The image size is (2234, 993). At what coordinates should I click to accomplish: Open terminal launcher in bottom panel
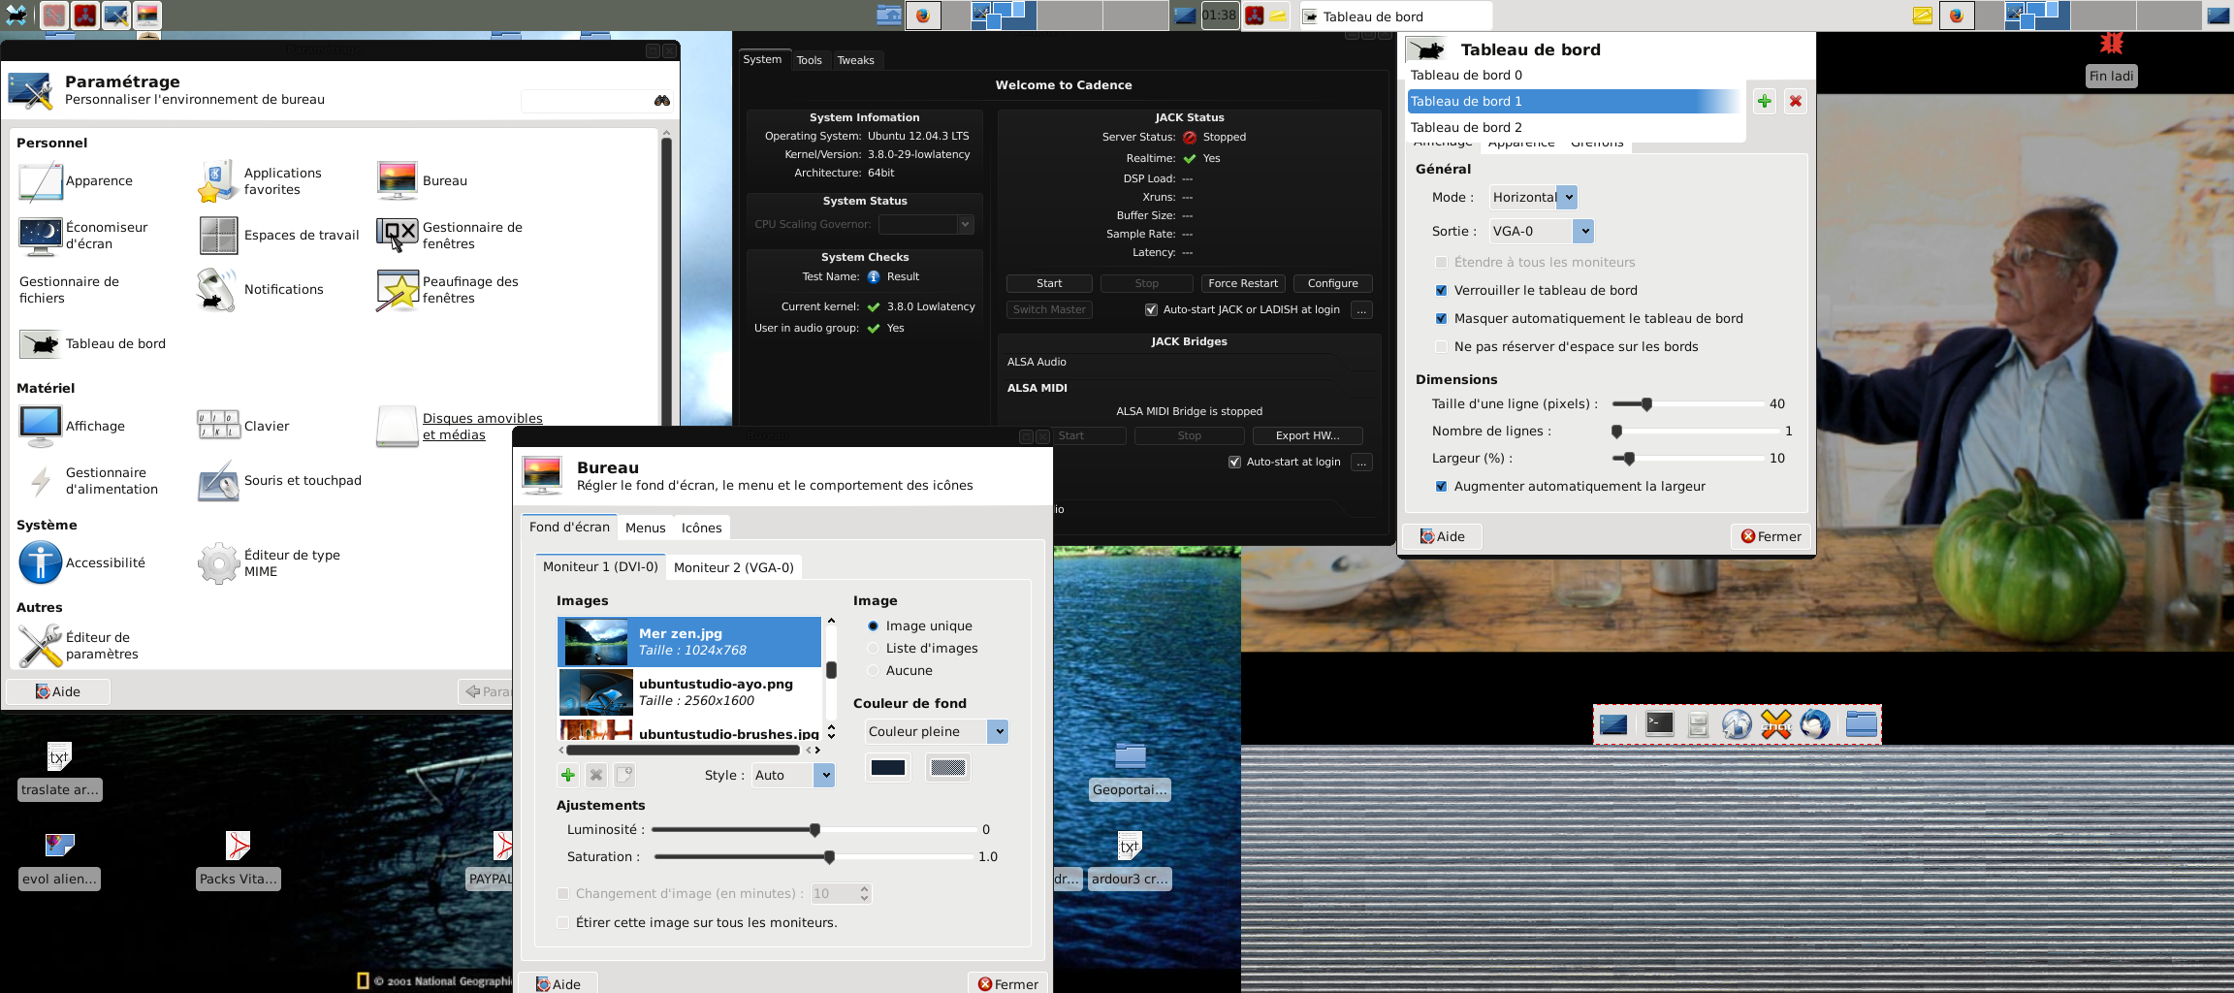1659,724
